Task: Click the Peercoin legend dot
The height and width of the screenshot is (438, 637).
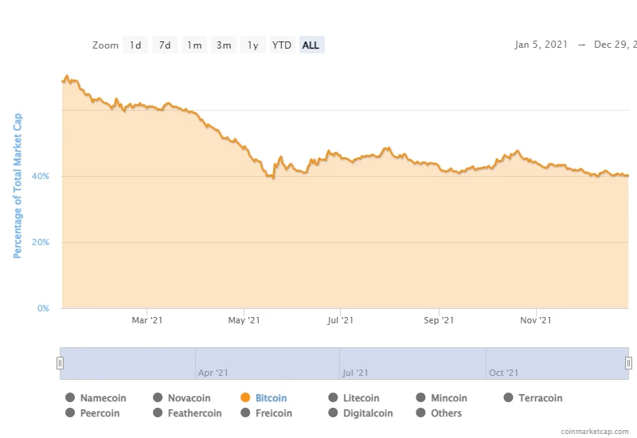Action: click(x=70, y=413)
